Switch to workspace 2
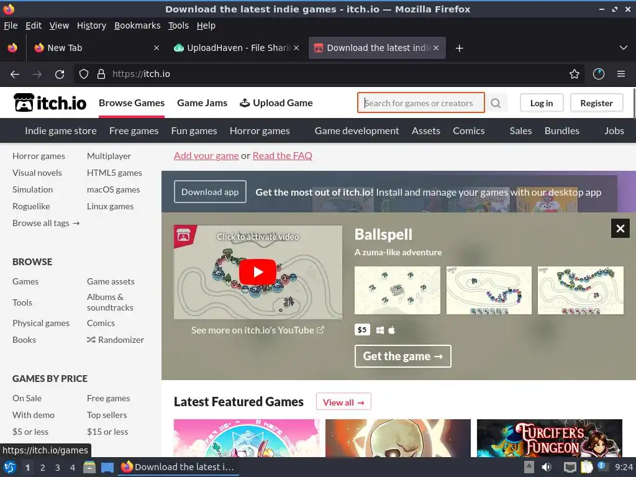Viewport: 636px width, 477px height. 43,468
